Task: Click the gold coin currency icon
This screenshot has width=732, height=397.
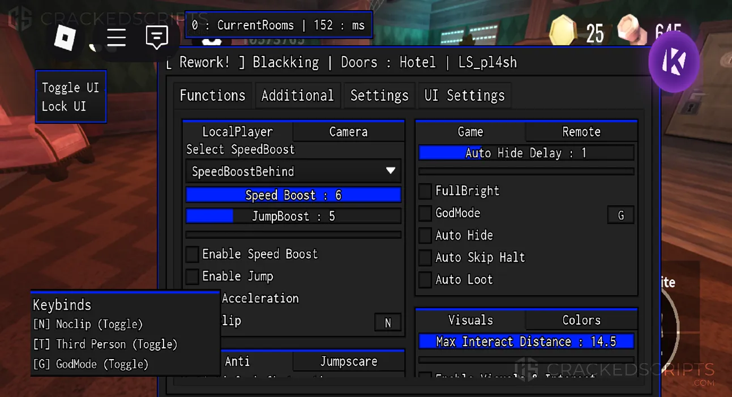Action: tap(563, 32)
